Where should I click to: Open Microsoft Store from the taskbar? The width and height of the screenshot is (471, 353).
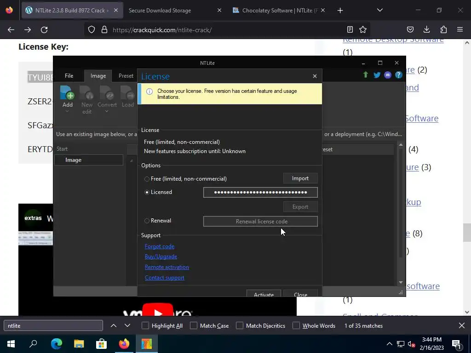click(102, 344)
